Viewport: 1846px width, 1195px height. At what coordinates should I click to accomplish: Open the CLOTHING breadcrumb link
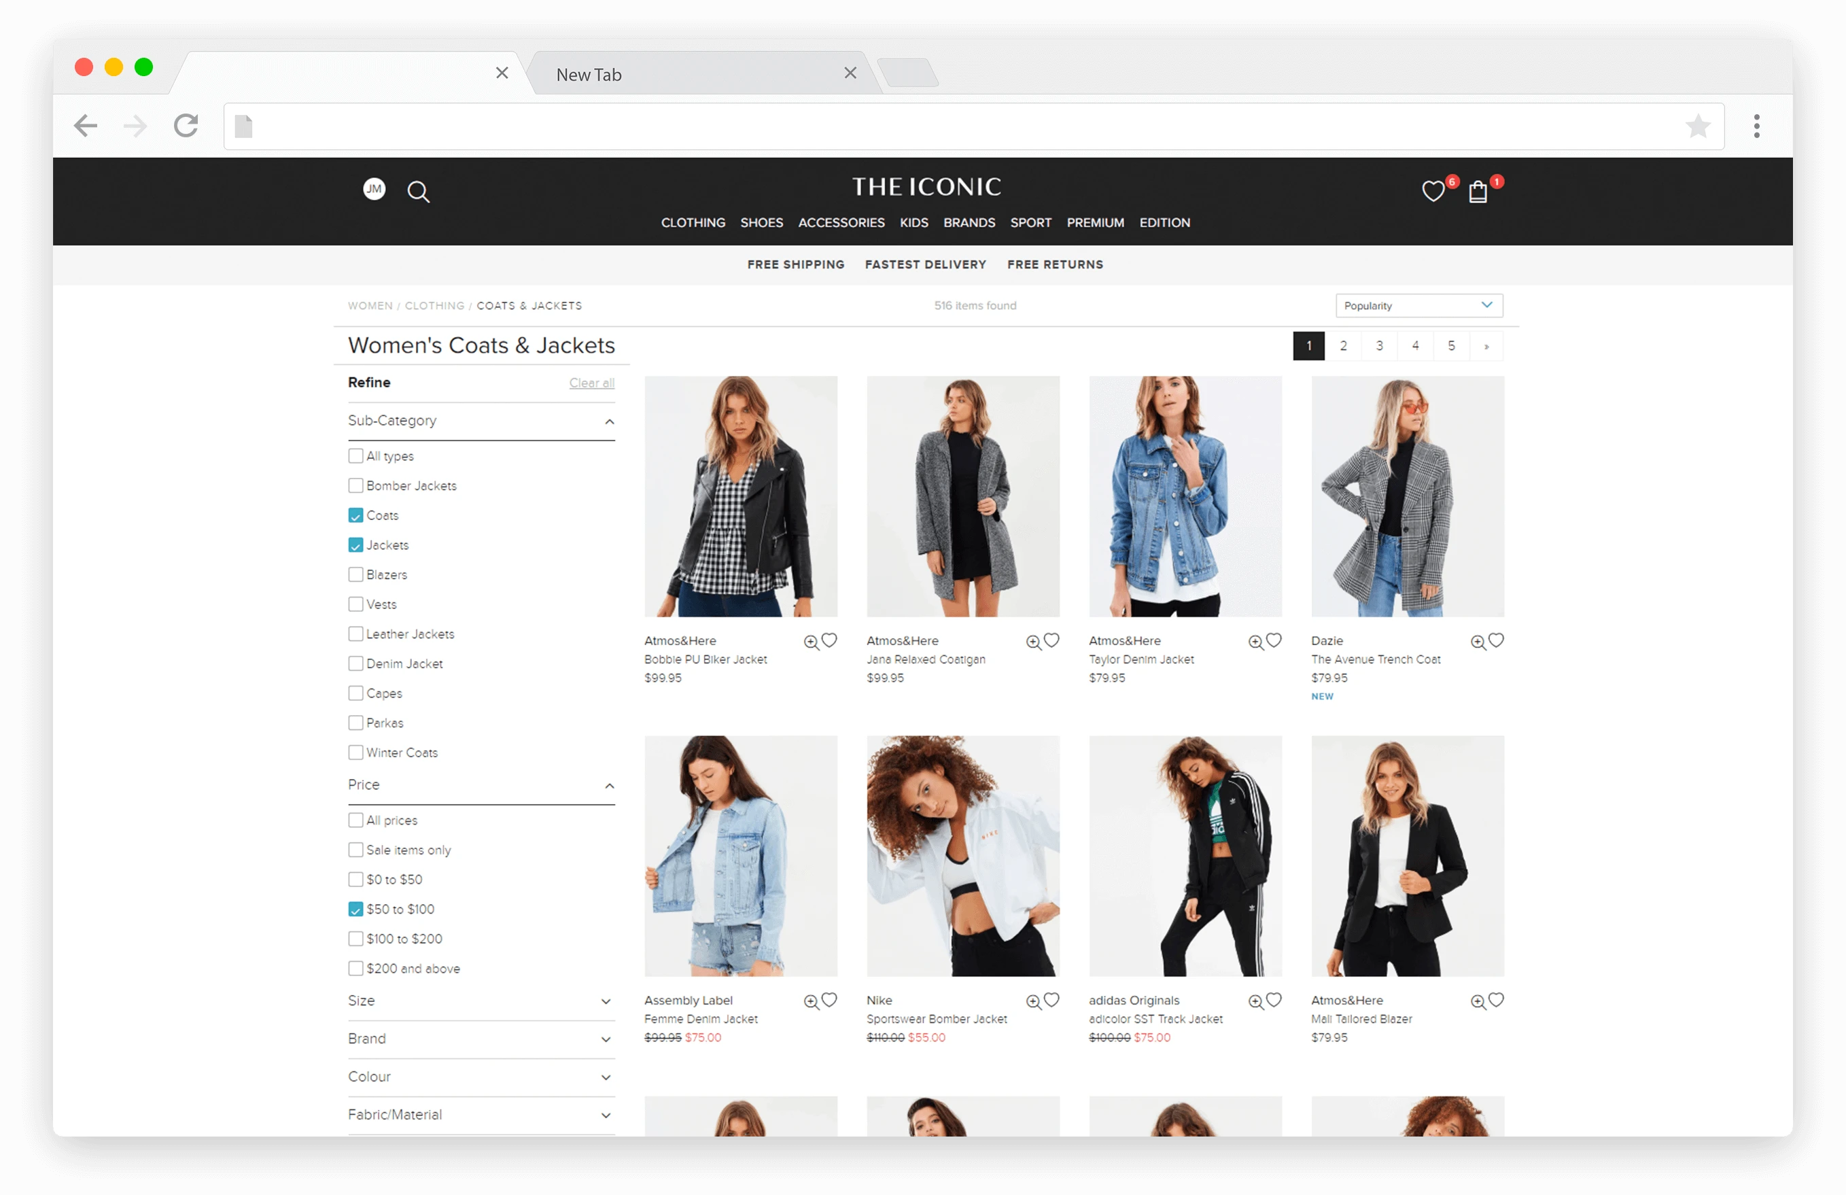pyautogui.click(x=434, y=307)
